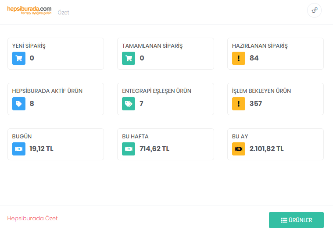Click the Hepsiburada Özet footer link
This screenshot has height=233, width=333.
(32, 219)
